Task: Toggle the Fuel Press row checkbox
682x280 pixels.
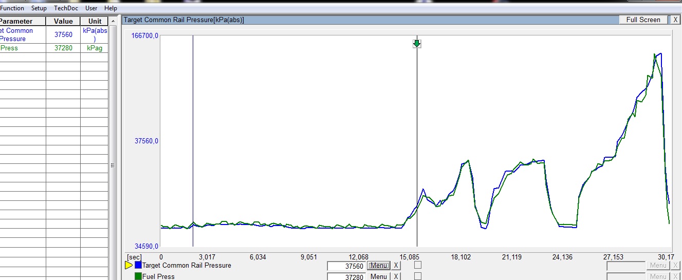Action: (418, 276)
